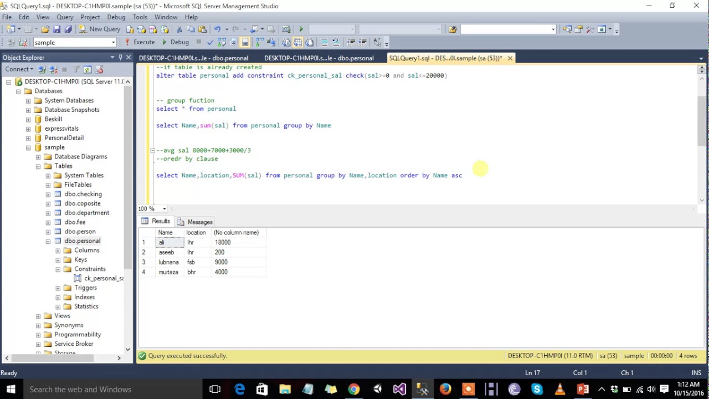Click Specify Values for Template Parameters icon
This screenshot has width=709, height=399.
click(377, 42)
